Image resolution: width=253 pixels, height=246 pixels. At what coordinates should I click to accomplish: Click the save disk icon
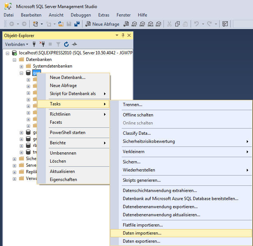(69, 24)
